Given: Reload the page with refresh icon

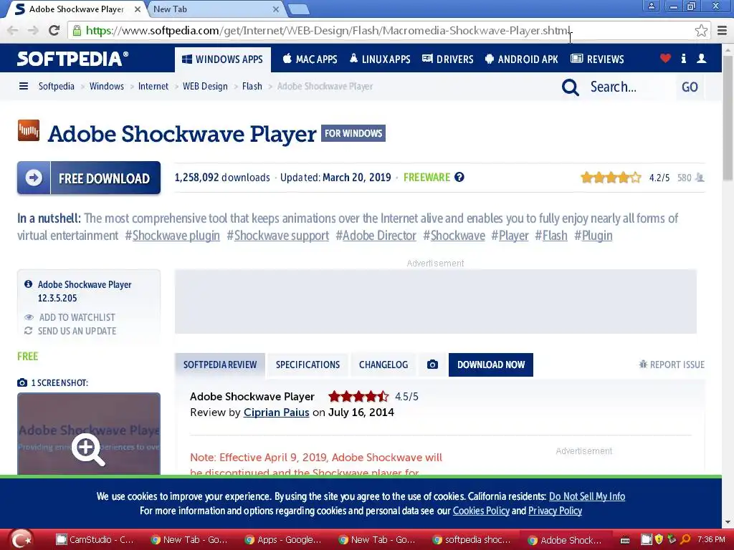Looking at the screenshot, I should pos(54,30).
